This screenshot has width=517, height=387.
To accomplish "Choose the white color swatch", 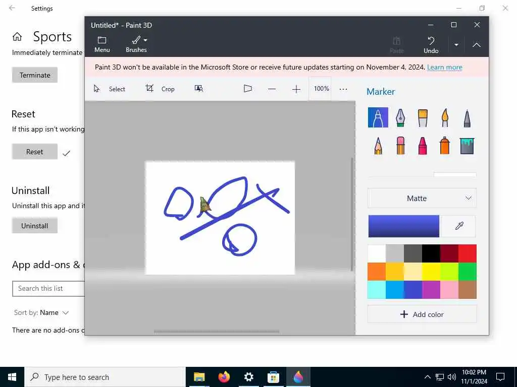I will point(377,253).
